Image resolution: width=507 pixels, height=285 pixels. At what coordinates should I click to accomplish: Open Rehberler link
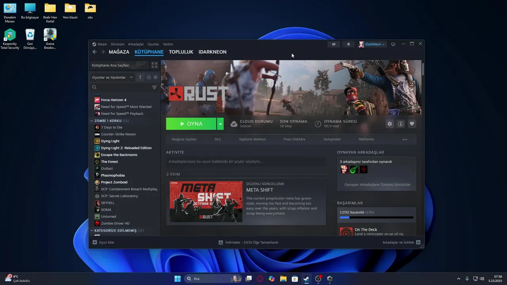click(x=366, y=139)
